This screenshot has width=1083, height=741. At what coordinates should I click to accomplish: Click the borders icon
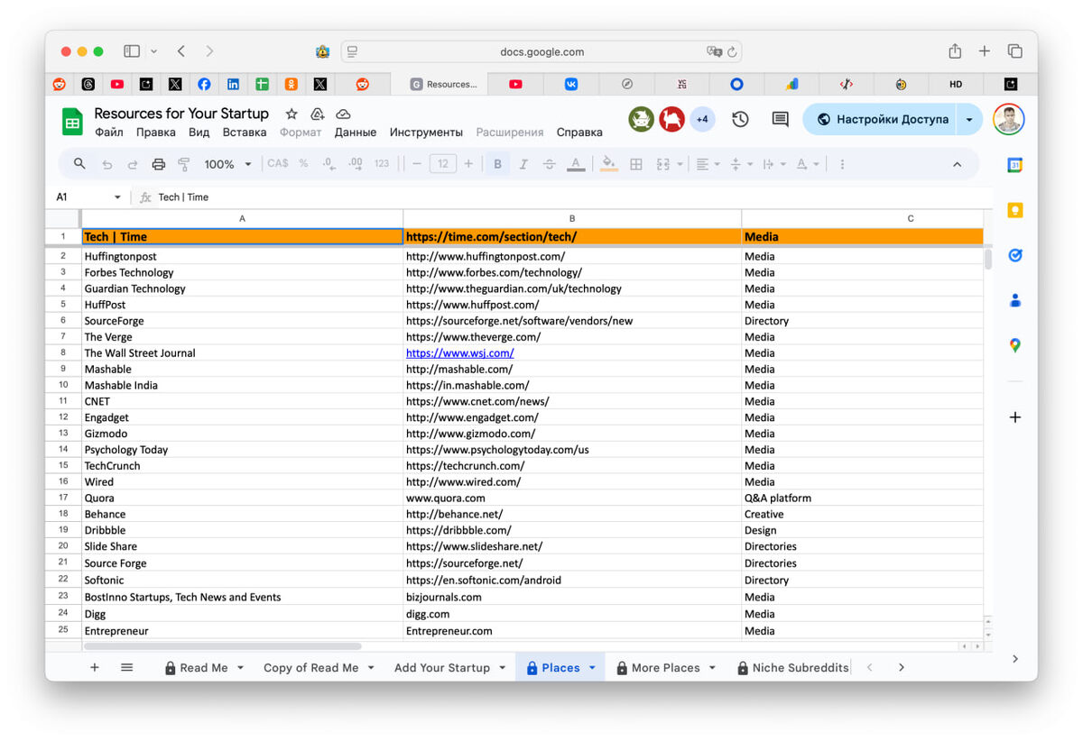pos(636,164)
